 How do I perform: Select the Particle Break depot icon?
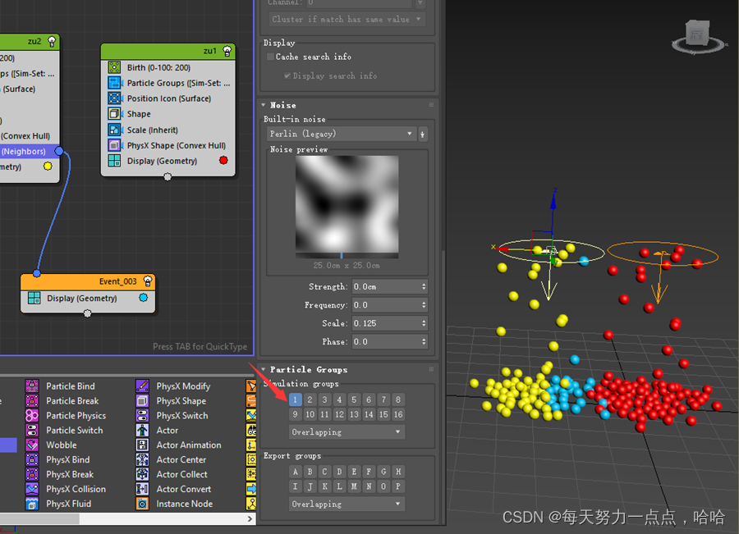[x=32, y=401]
